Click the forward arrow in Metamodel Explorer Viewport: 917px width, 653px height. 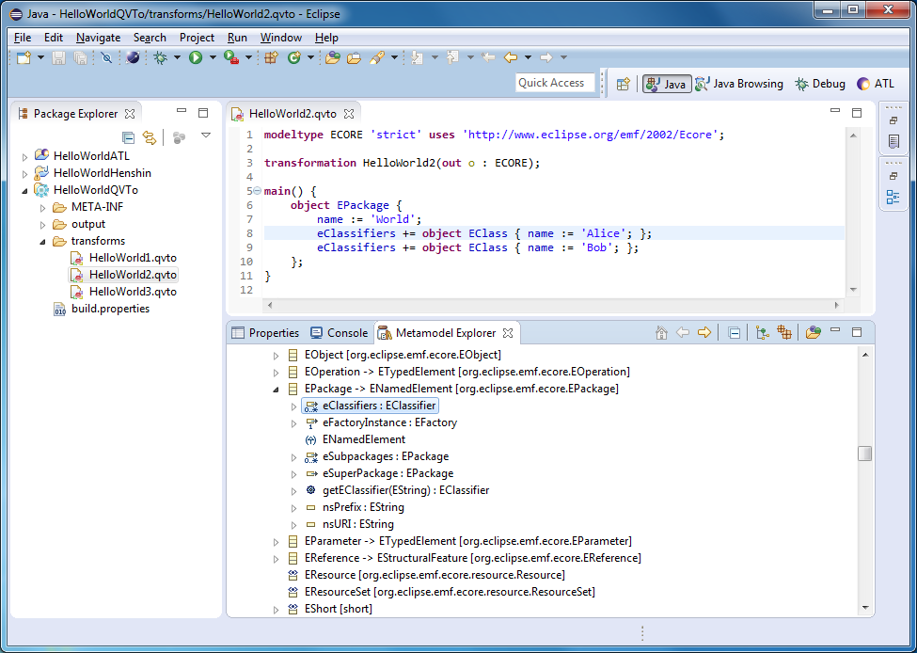tap(704, 333)
